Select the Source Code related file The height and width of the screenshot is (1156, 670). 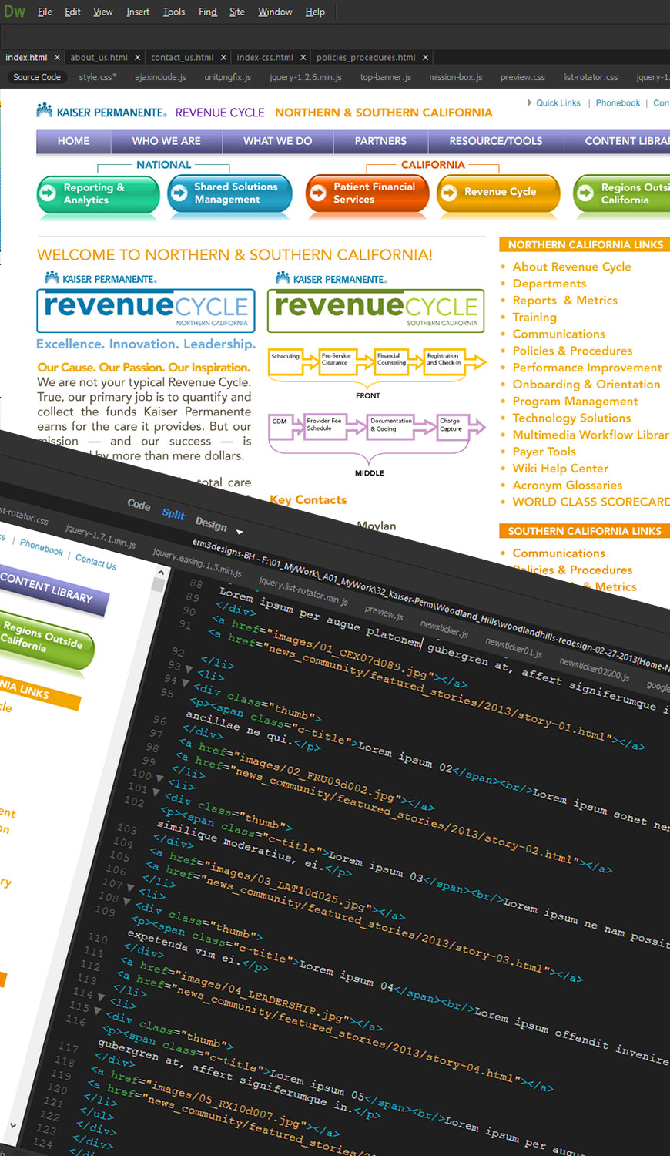(x=36, y=77)
